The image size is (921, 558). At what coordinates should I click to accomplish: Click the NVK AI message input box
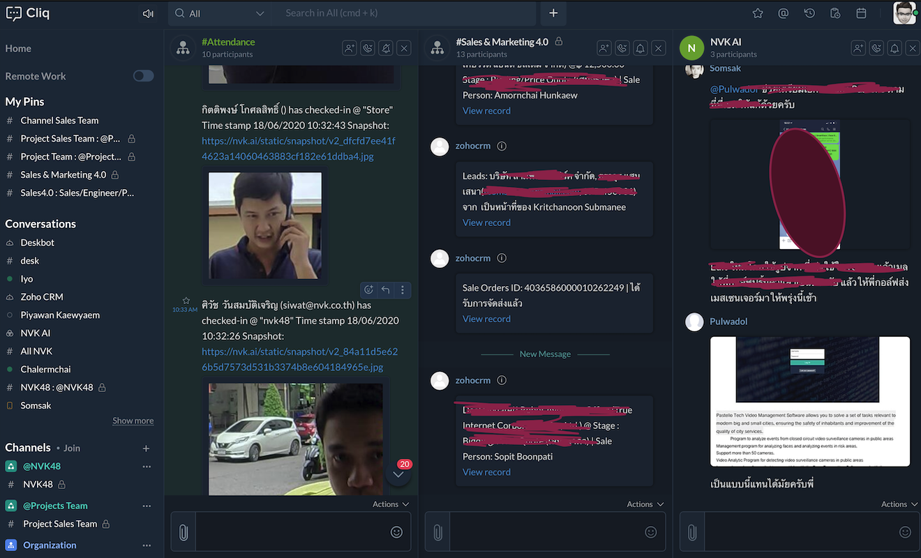tap(800, 533)
